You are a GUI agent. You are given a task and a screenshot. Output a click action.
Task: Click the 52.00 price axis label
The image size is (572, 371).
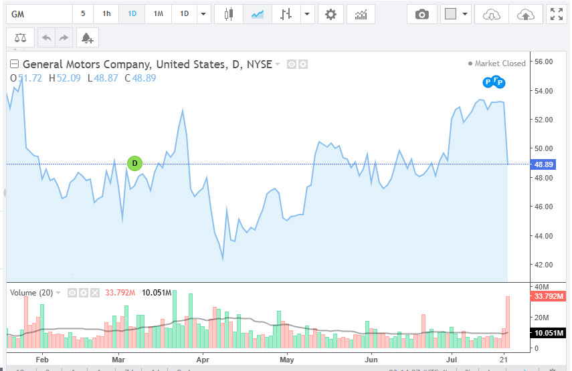pyautogui.click(x=543, y=120)
